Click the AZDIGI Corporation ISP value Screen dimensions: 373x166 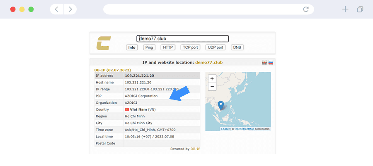pos(141,96)
